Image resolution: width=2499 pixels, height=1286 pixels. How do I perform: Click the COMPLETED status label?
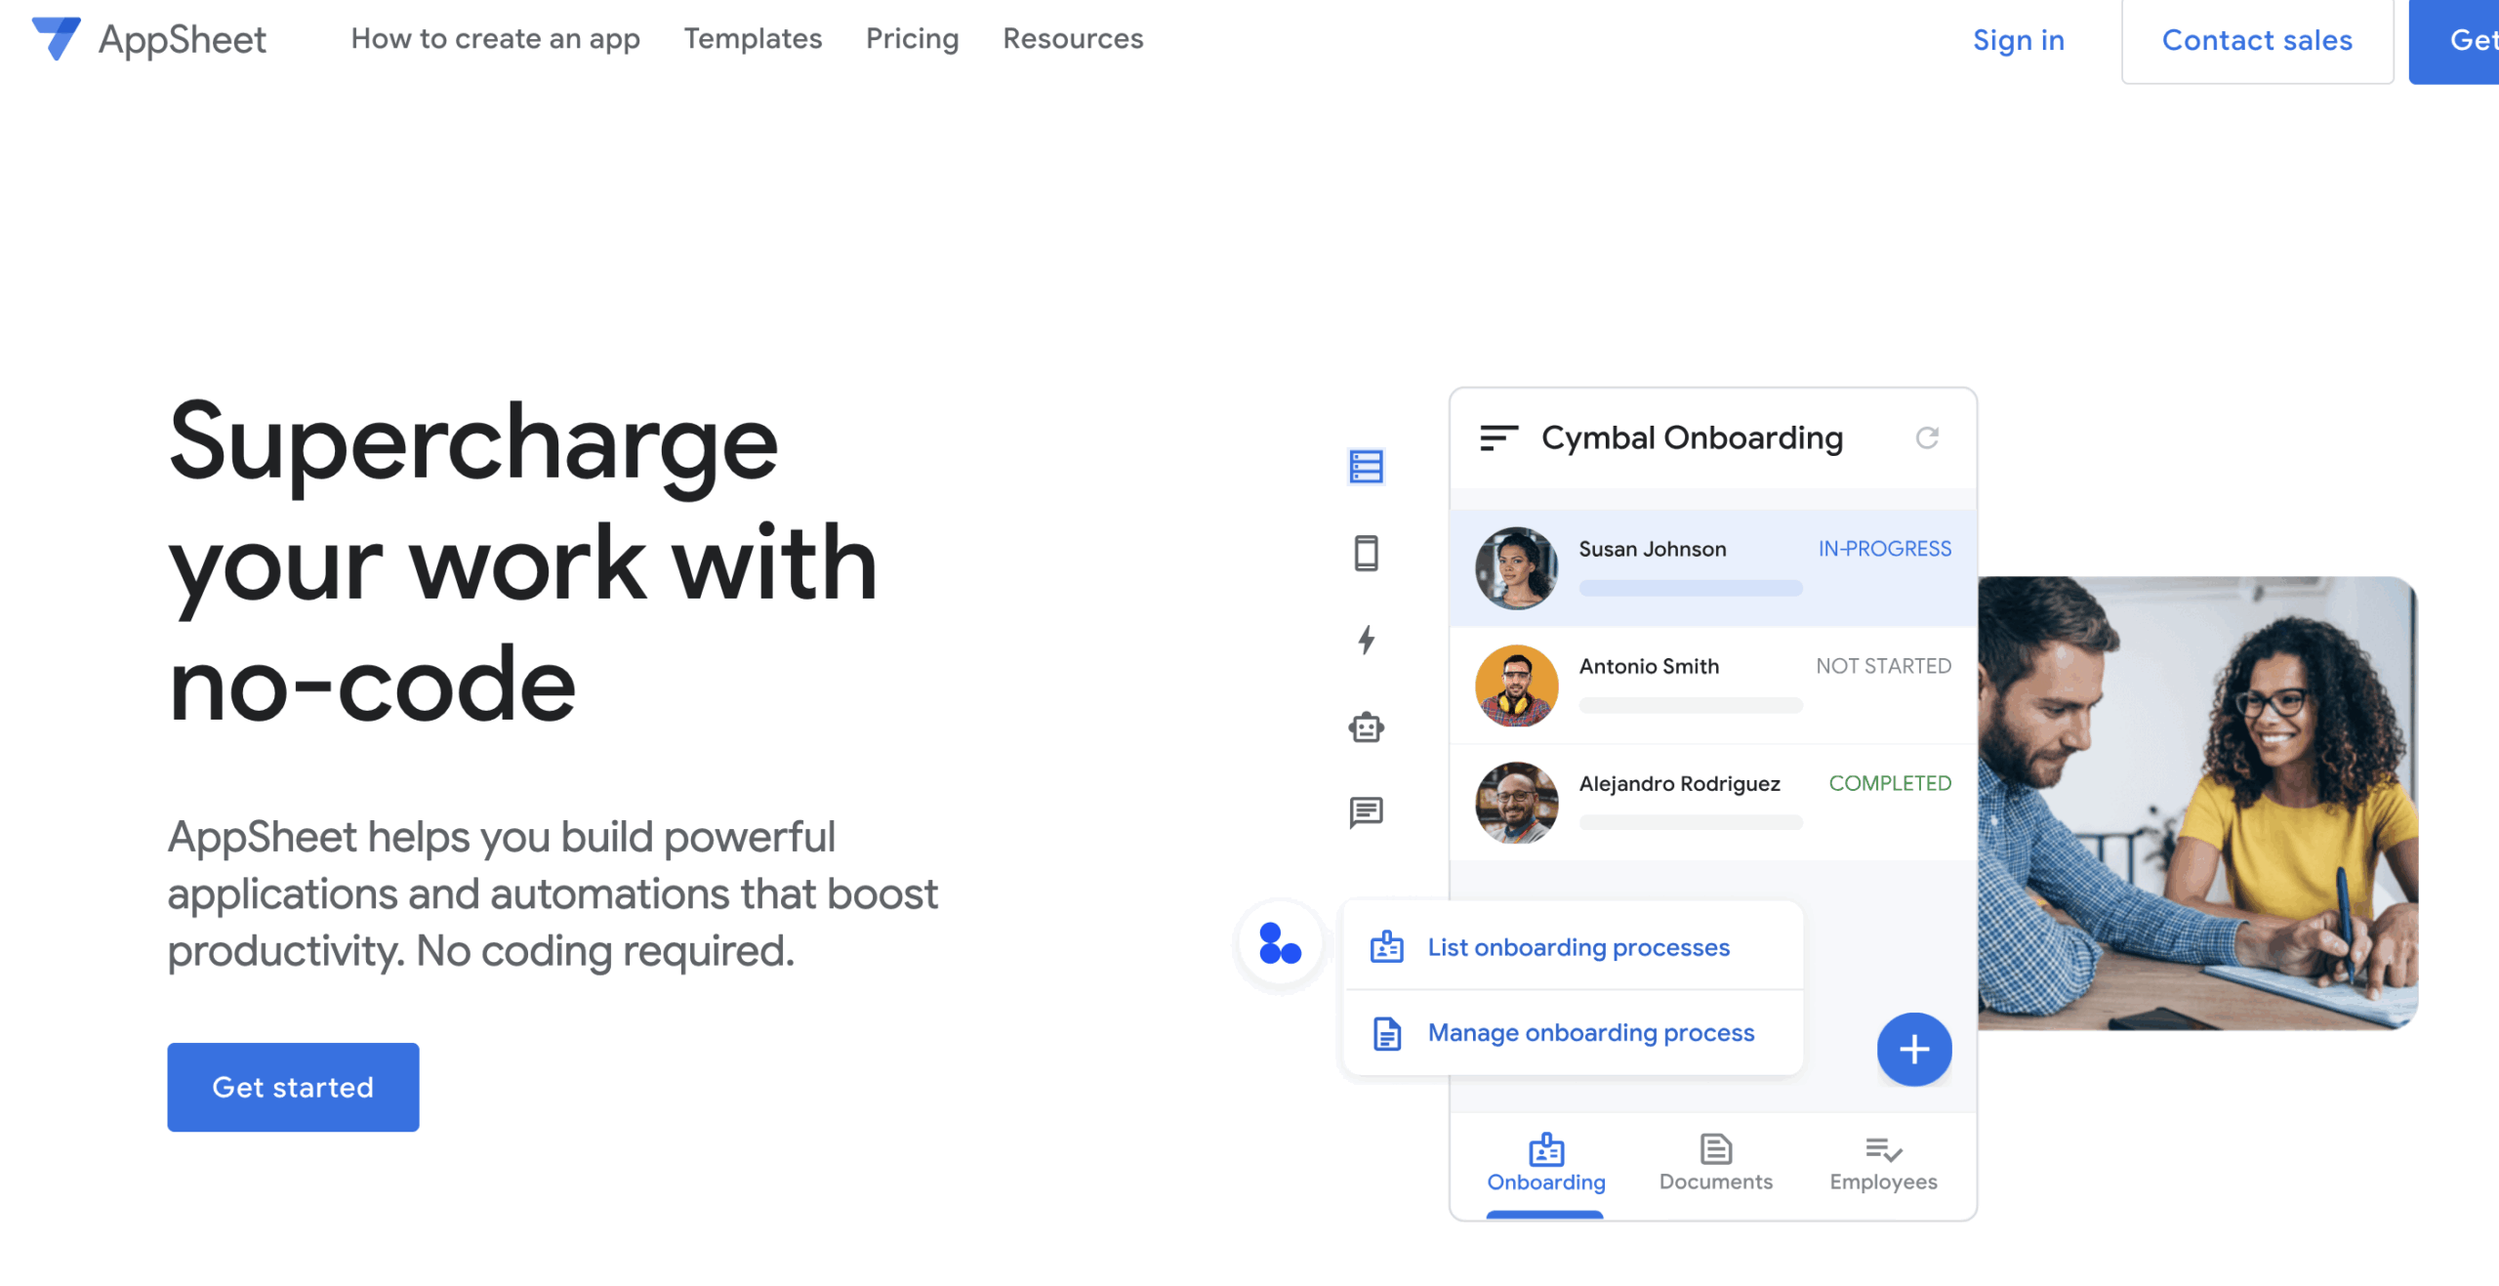(1890, 783)
